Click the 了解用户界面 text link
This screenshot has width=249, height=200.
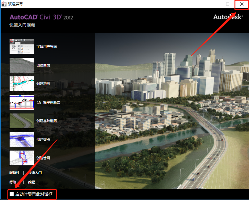47,47
